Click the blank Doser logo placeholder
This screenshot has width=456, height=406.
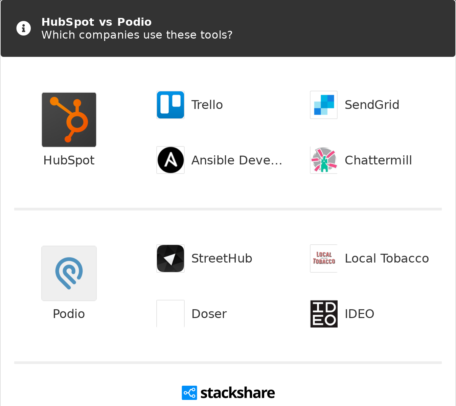tap(170, 314)
